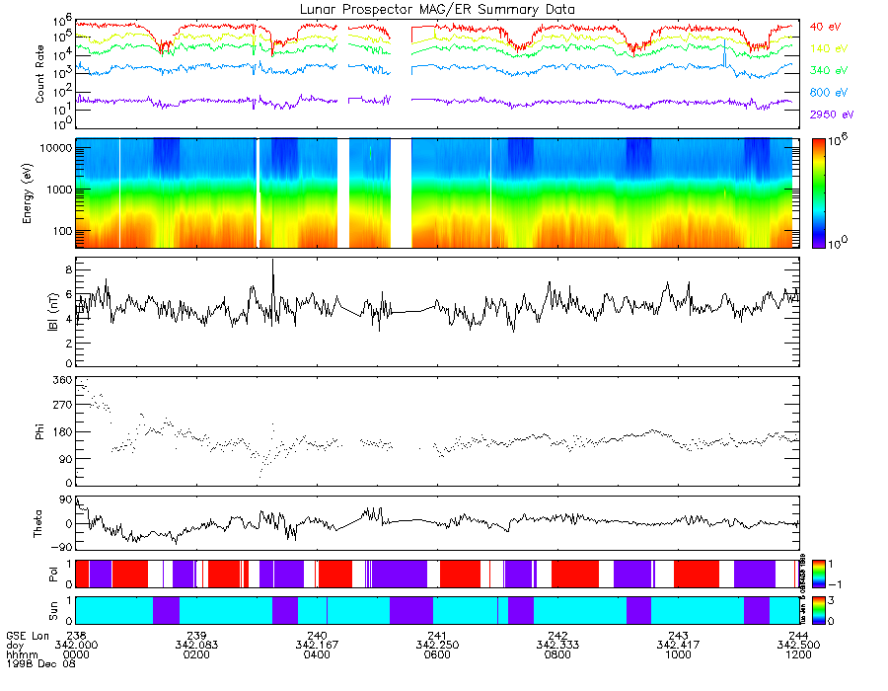Click the 'hhmm' row label
This screenshot has width=888, height=691.
[x=22, y=654]
